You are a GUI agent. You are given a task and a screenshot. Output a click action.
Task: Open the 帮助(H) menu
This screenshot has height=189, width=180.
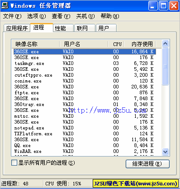coord(110,16)
